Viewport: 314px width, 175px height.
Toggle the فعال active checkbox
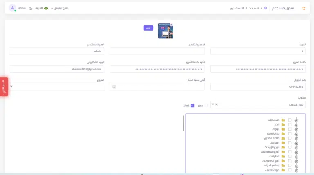tap(193, 106)
